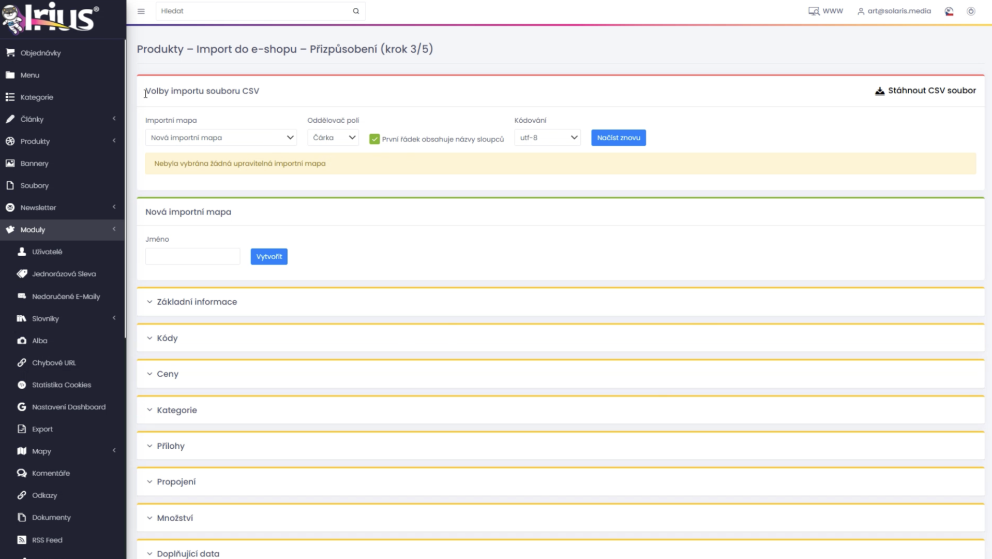
Task: Open the Kódování utf-8 dropdown
Action: 548,138
